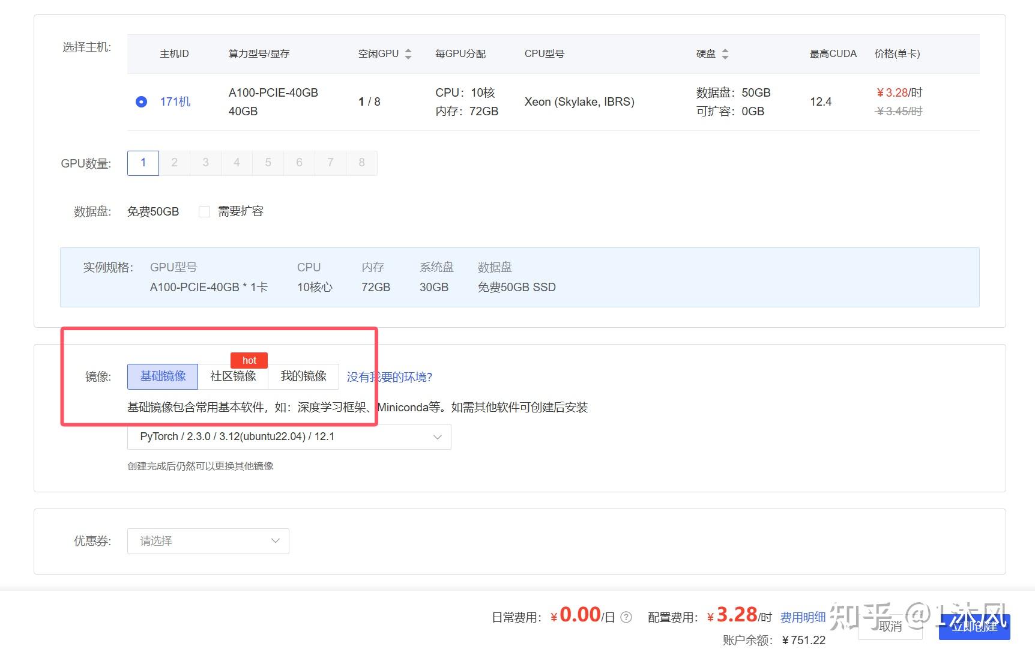Sort hosts by the 空闲GPU column
This screenshot has height=658, width=1035.
[409, 53]
